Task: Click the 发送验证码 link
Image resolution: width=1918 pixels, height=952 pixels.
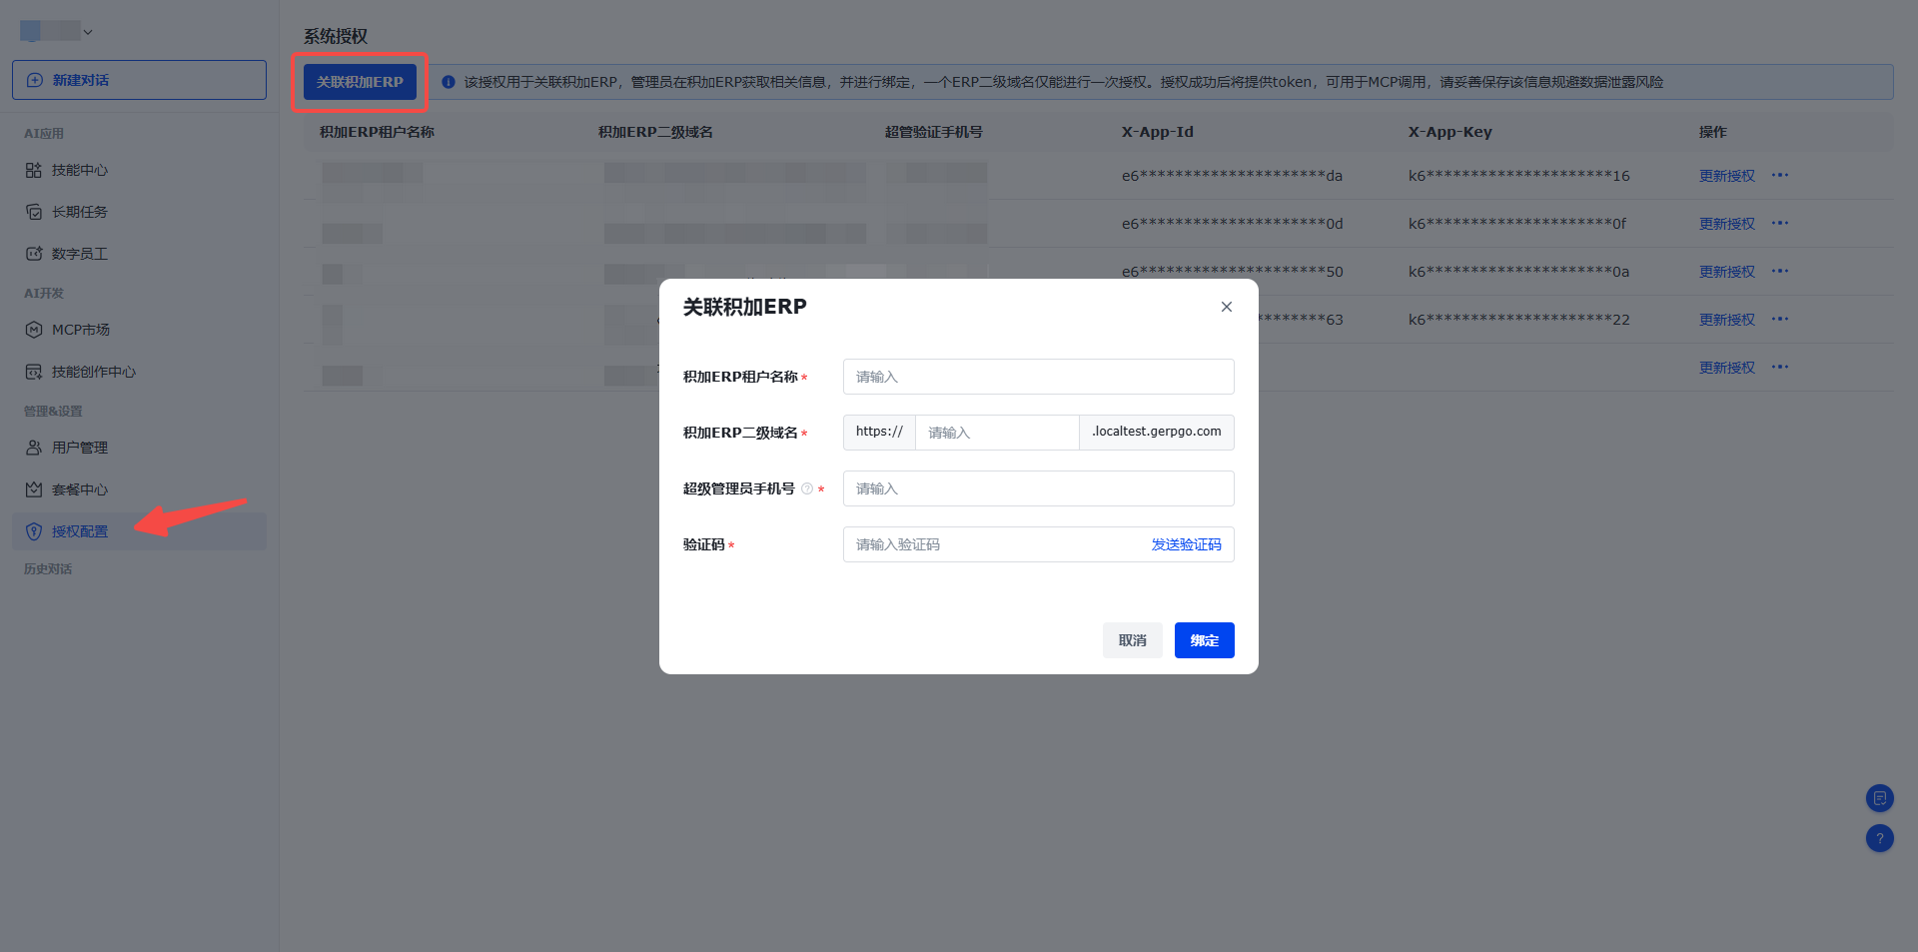Action: pyautogui.click(x=1186, y=544)
